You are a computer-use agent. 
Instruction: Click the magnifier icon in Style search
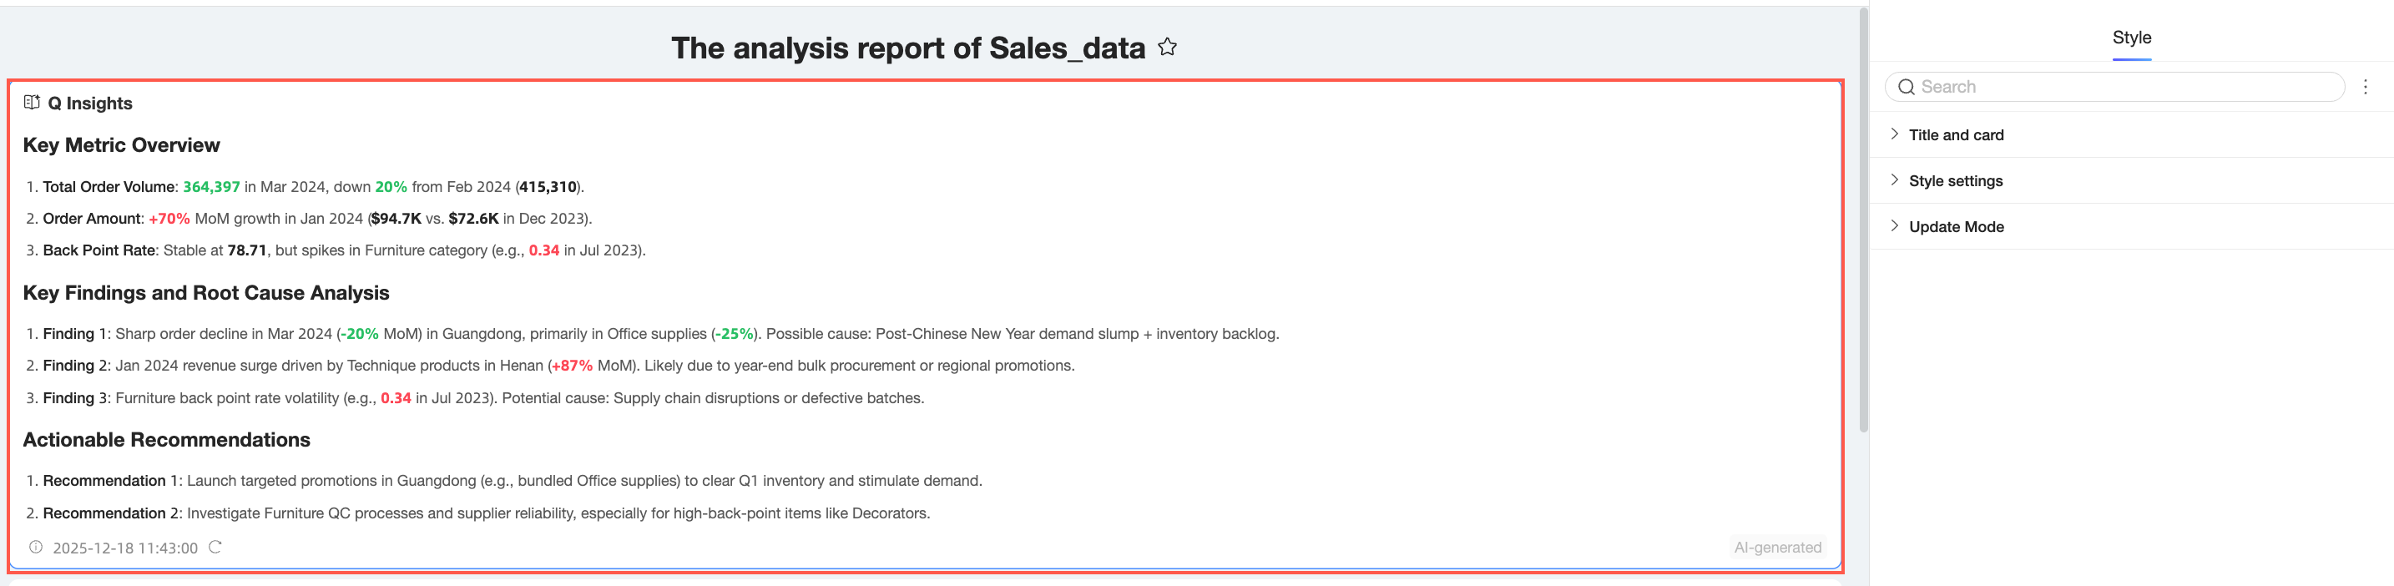pyautogui.click(x=1906, y=88)
